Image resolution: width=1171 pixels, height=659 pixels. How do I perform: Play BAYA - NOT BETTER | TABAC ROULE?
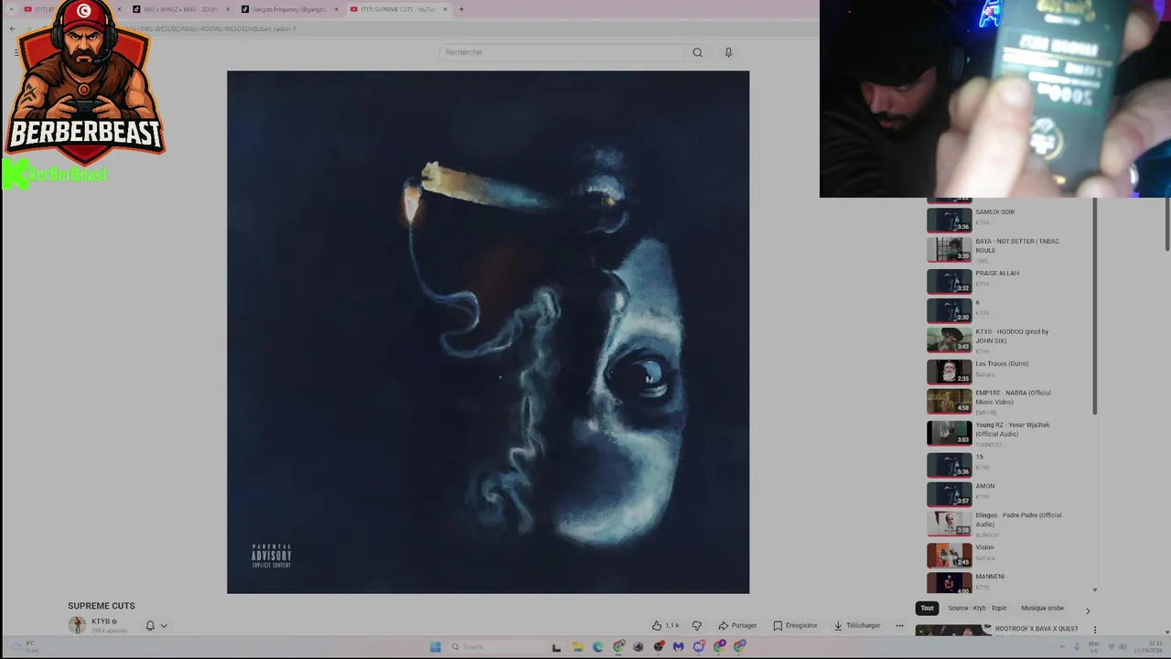(1006, 249)
